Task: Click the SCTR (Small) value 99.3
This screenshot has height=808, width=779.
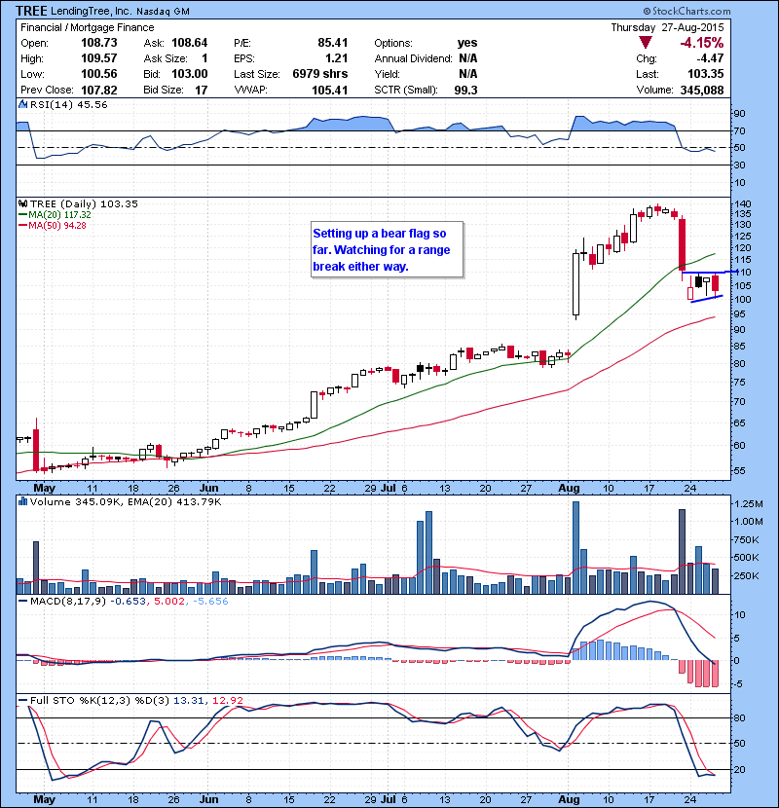Action: (x=465, y=90)
